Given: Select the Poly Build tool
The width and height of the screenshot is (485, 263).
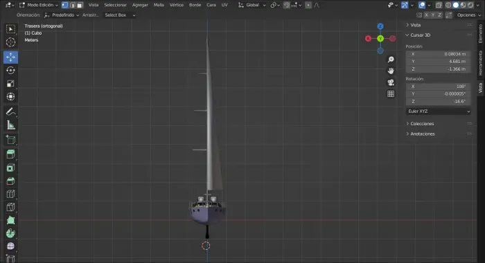Looking at the screenshot, I should [x=10, y=220].
